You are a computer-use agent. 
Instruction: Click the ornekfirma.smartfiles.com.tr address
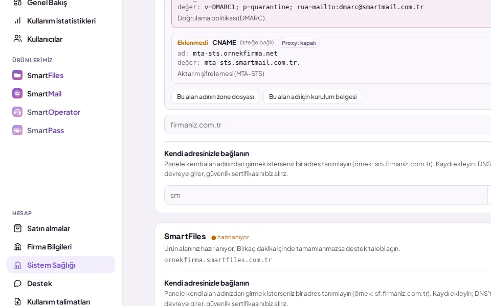218,260
